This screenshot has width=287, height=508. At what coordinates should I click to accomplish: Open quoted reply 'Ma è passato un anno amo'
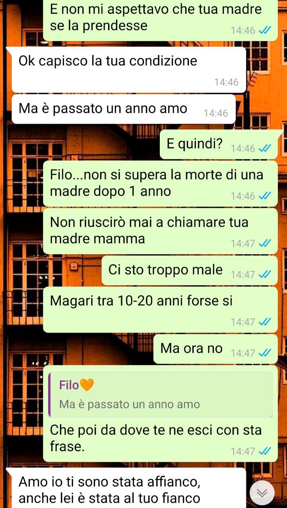pyautogui.click(x=160, y=394)
